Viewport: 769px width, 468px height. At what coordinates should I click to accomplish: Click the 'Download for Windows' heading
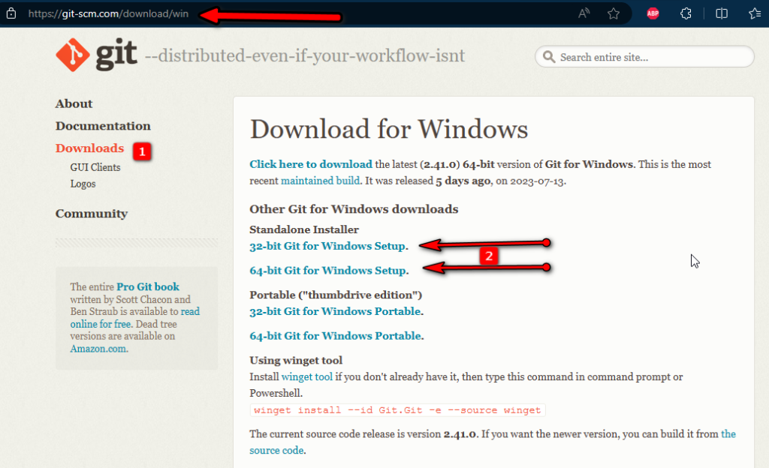pos(389,129)
